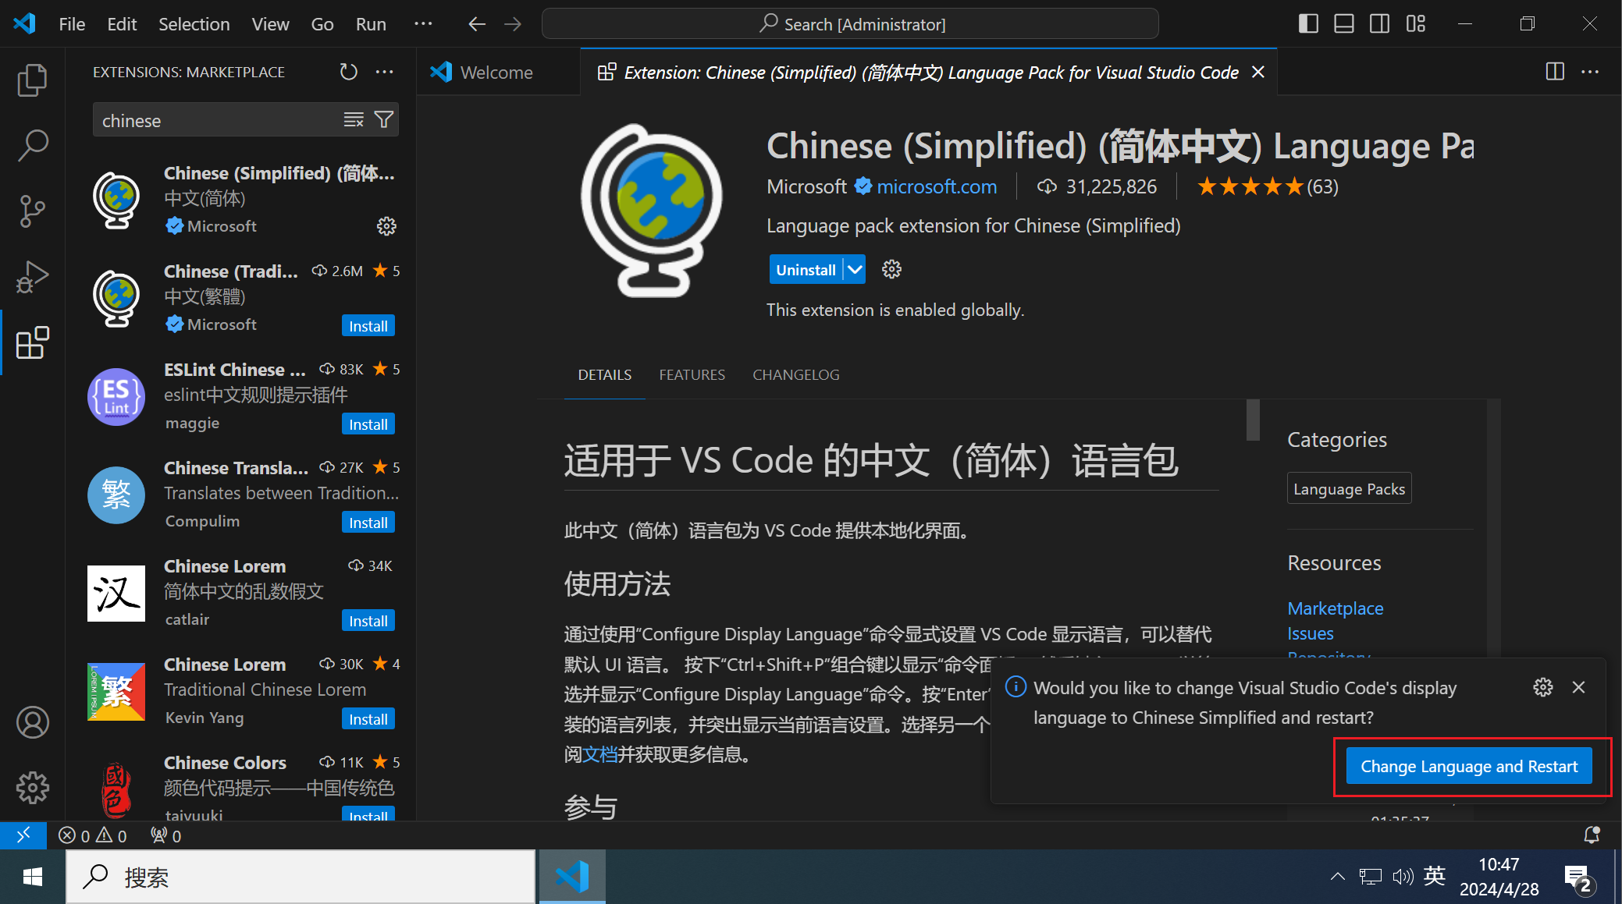Refresh the extensions marketplace list
Viewport: 1622px width, 904px height.
pyautogui.click(x=348, y=72)
